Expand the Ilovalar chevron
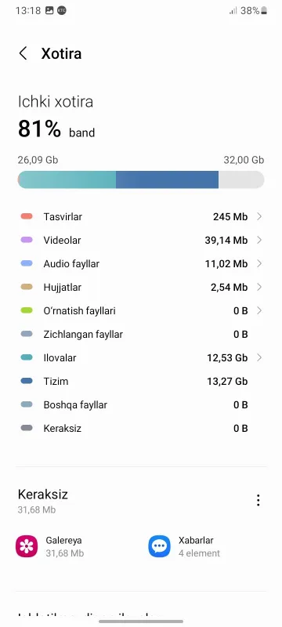This screenshot has width=282, height=627. click(259, 357)
